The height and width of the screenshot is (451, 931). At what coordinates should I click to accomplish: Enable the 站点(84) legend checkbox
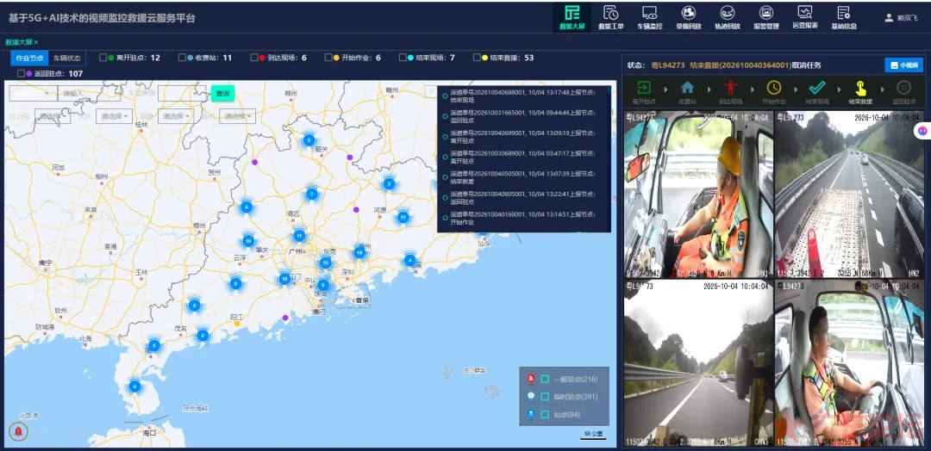545,415
